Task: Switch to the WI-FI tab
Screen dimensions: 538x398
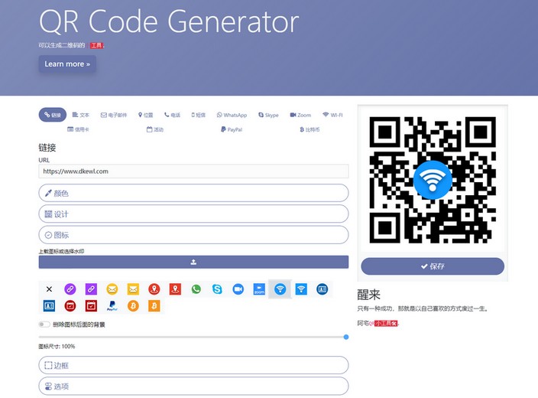Action: [332, 115]
